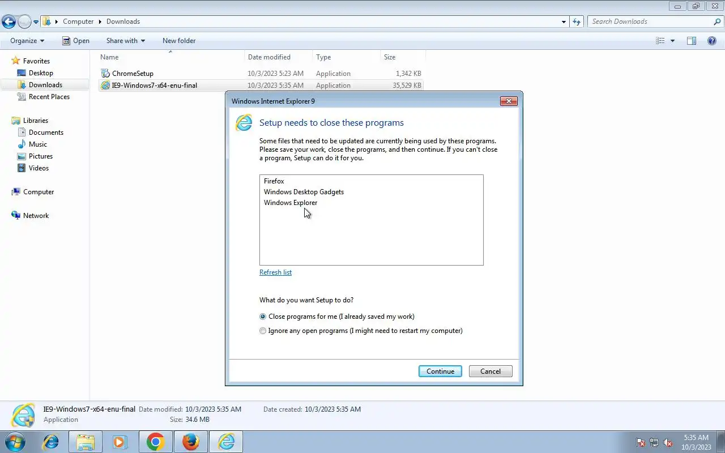The width and height of the screenshot is (725, 453).
Task: Click New folder in the toolbar
Action: tap(179, 41)
